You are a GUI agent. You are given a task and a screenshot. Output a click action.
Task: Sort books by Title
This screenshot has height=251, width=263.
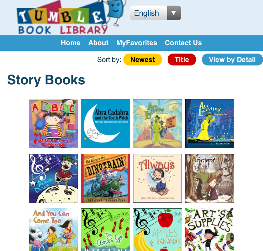coord(182,60)
